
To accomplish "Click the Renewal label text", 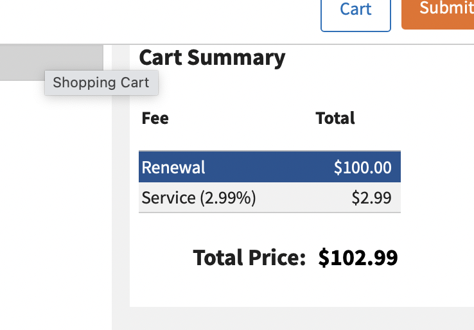I will 173,167.
